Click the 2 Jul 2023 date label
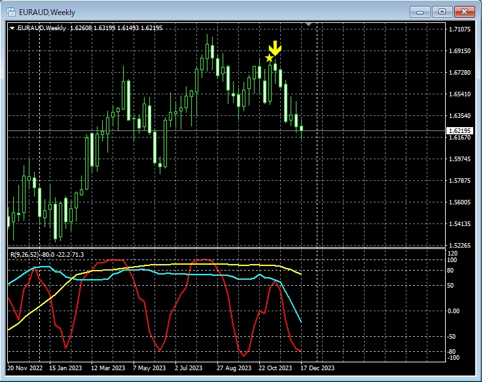Screen dimensions: 483x382 click(x=188, y=368)
